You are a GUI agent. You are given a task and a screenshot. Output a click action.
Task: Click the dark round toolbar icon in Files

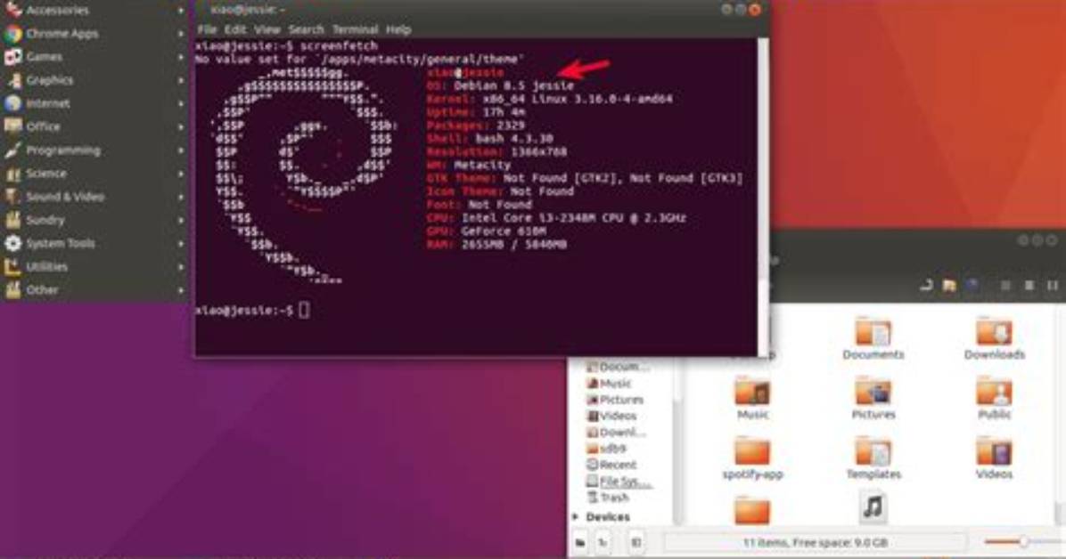(x=972, y=285)
